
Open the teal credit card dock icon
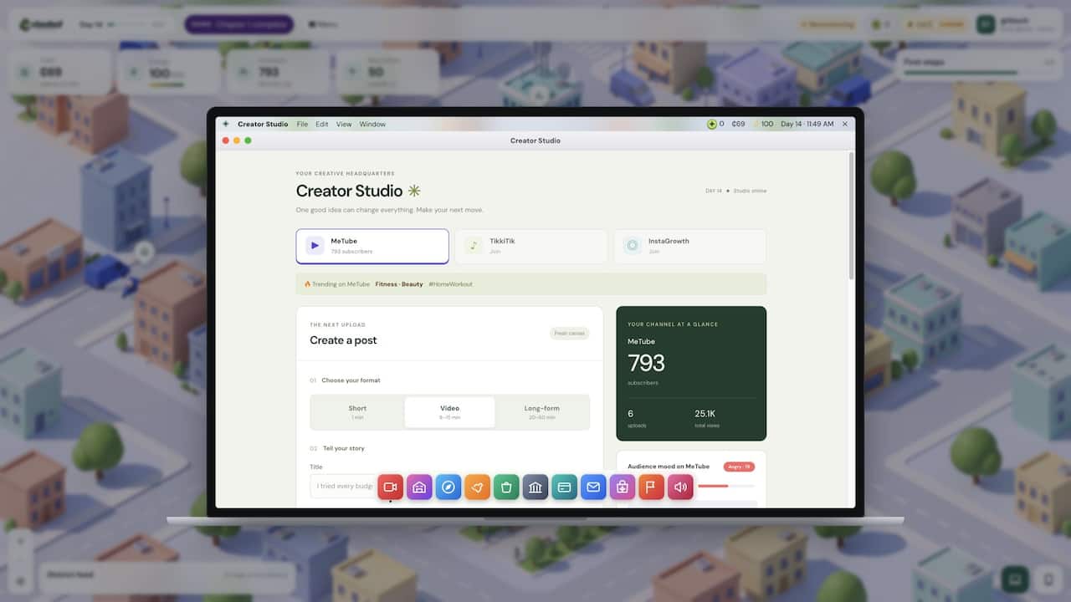click(x=565, y=487)
